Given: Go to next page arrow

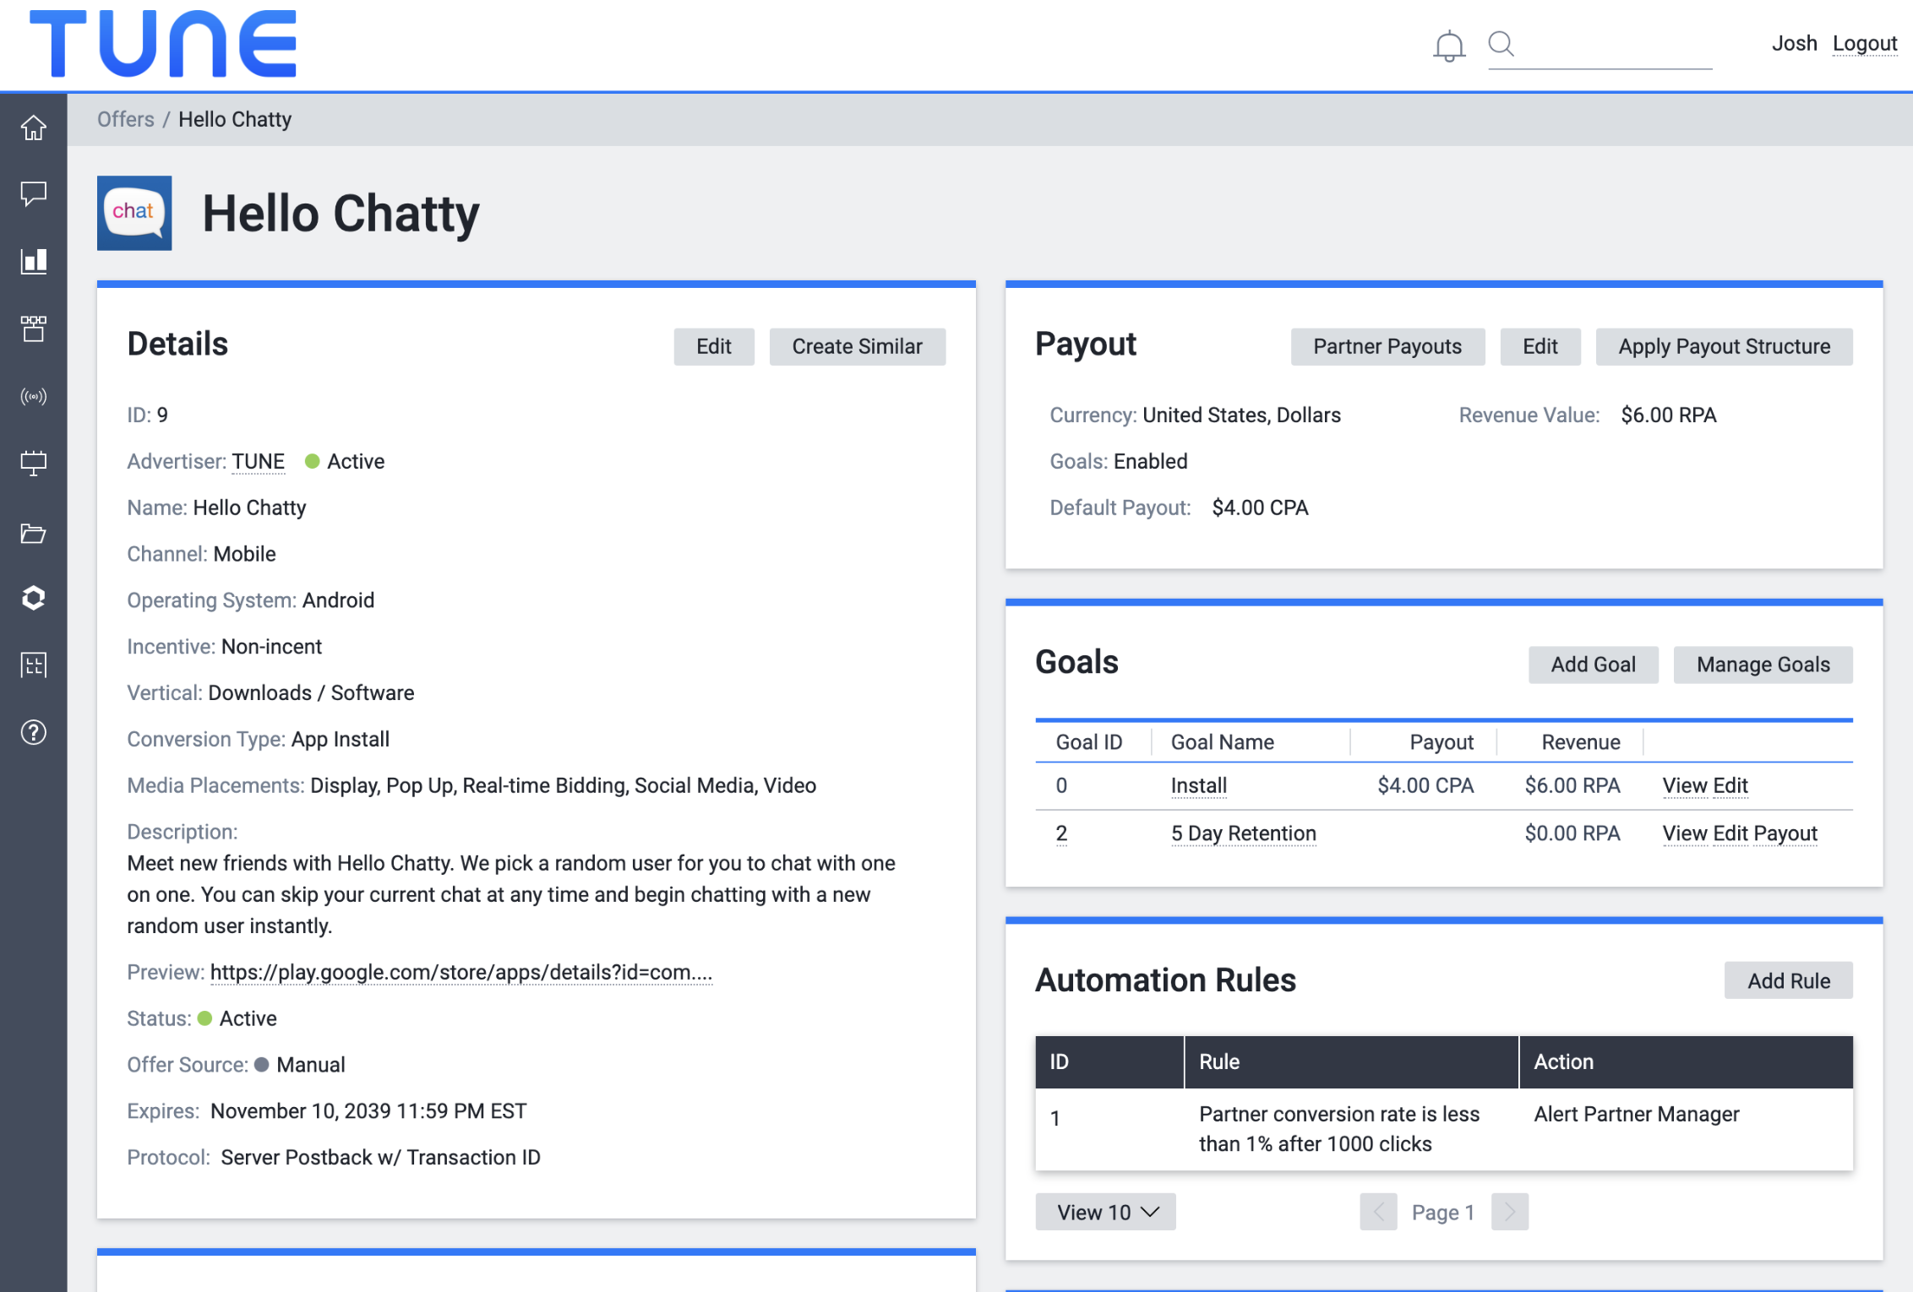Looking at the screenshot, I should 1509,1212.
